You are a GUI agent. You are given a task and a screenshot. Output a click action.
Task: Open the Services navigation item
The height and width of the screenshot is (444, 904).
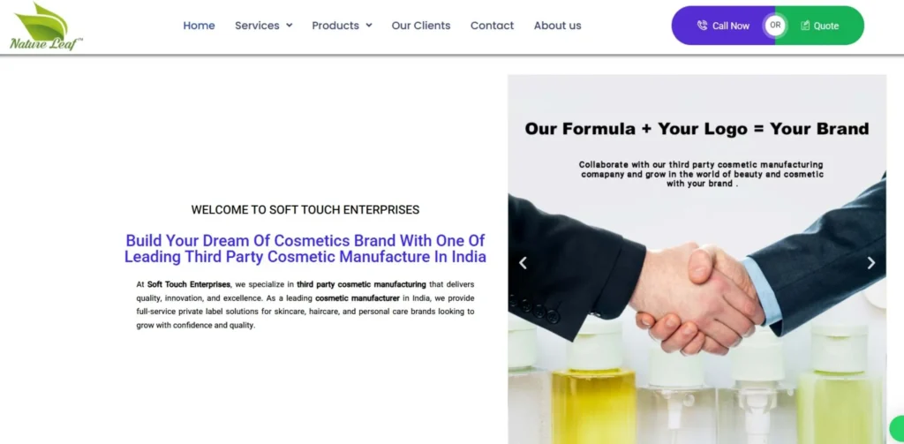pos(257,26)
